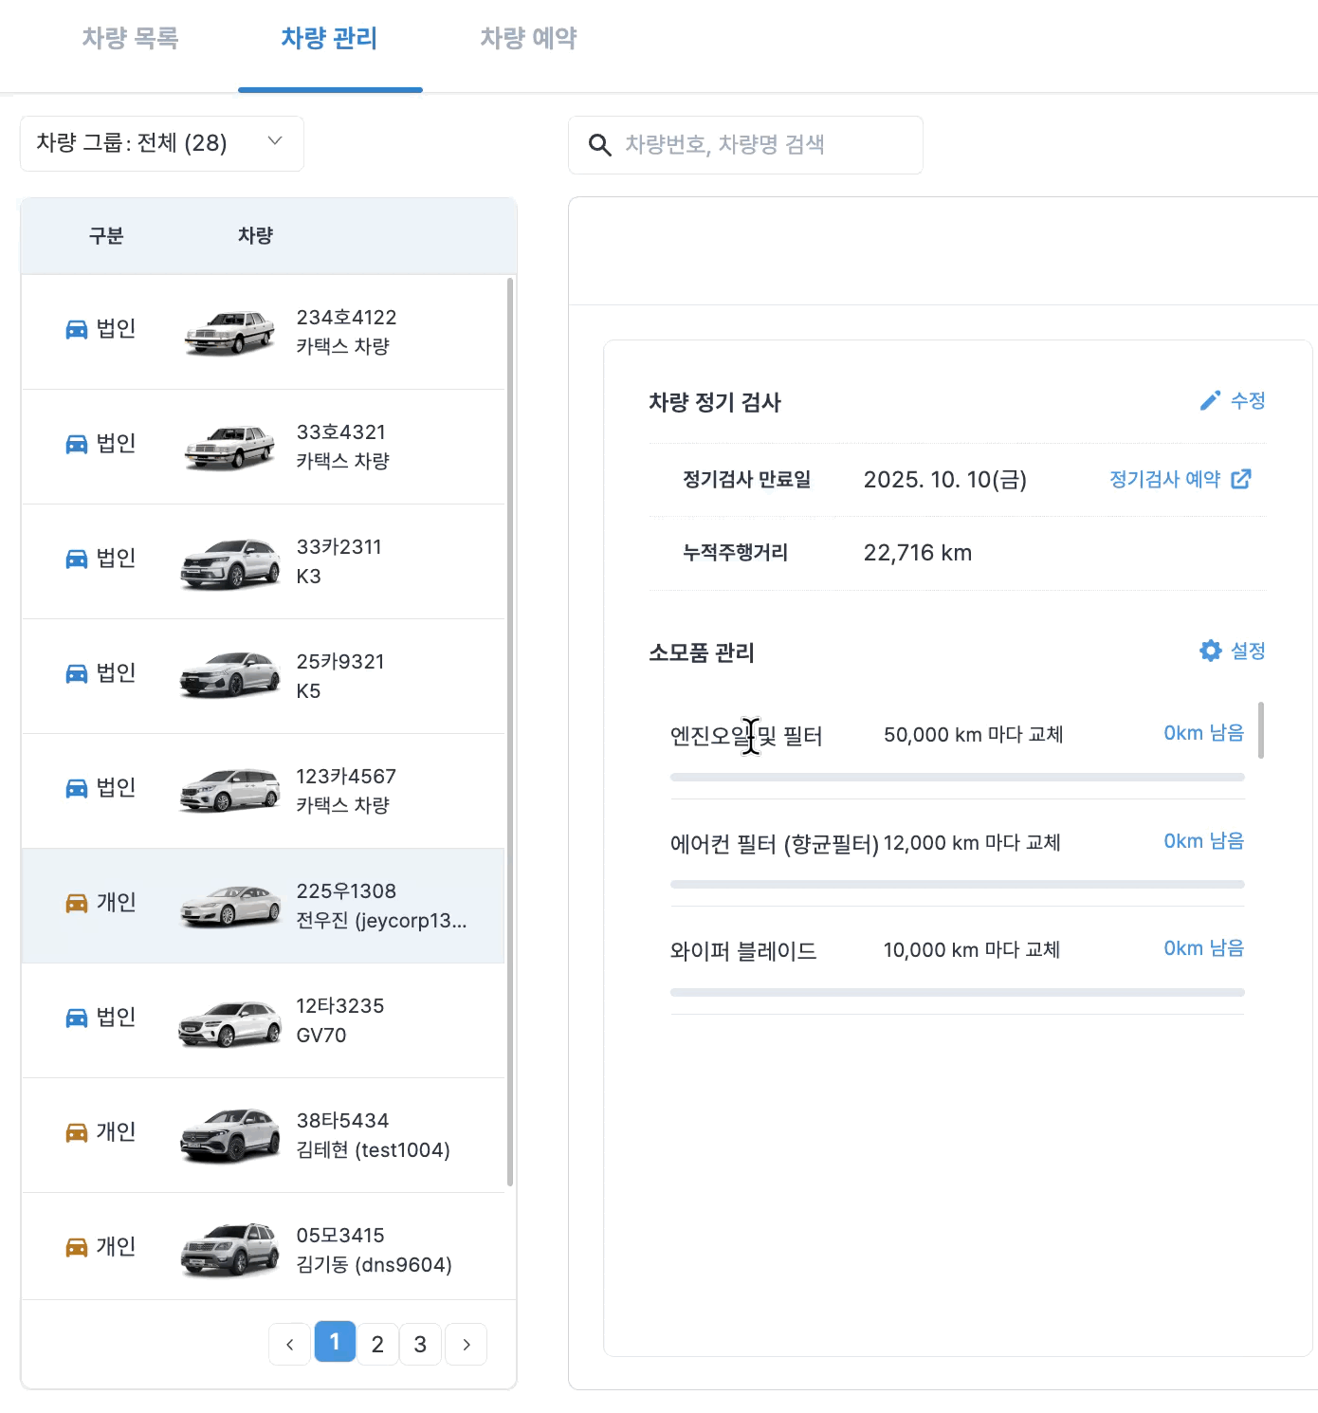The width and height of the screenshot is (1318, 1413).
Task: Open the 차량 그룹 dropdown
Action: pos(161,143)
